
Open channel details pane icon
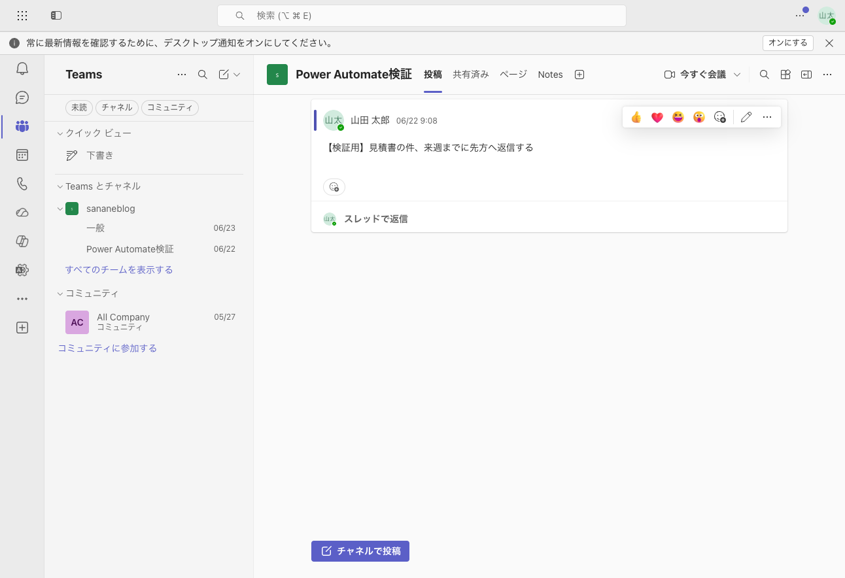point(806,75)
